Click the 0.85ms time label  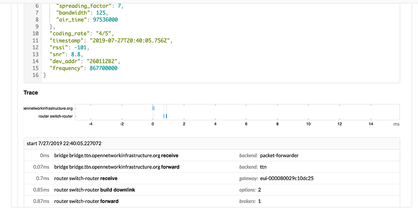click(x=41, y=190)
